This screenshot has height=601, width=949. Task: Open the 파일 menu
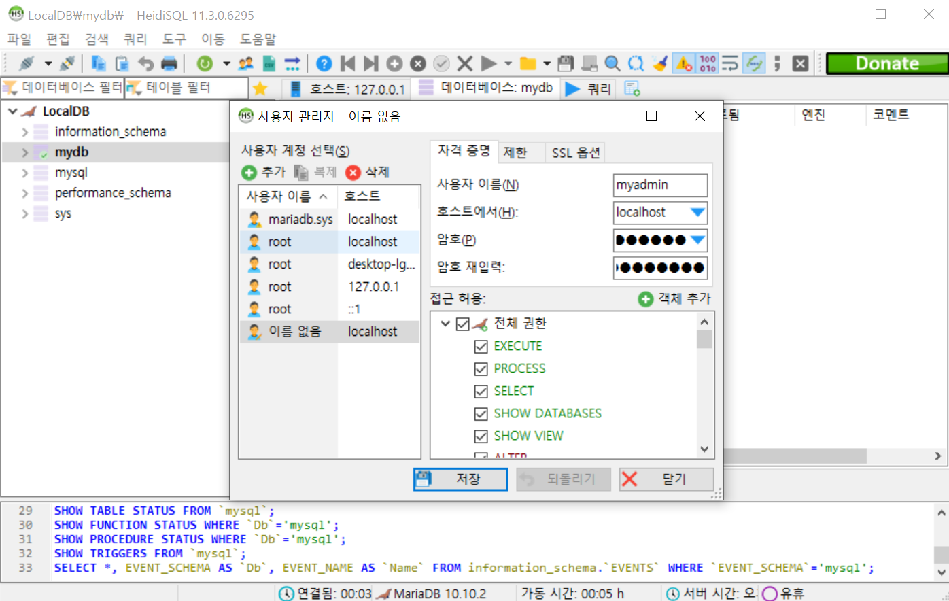[x=19, y=39]
